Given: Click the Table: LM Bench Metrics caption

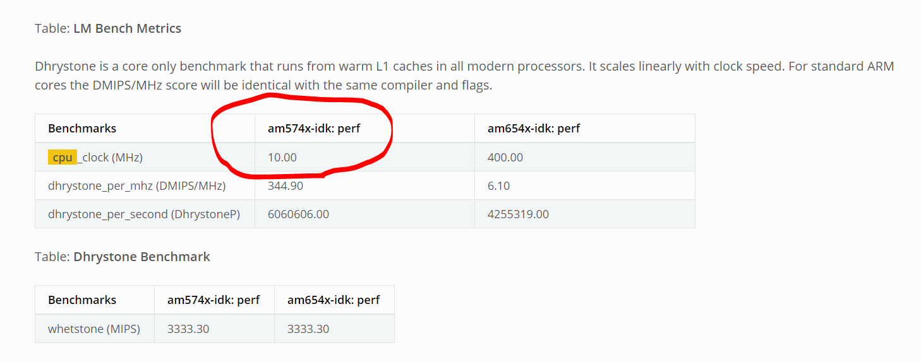Looking at the screenshot, I should click(x=108, y=28).
